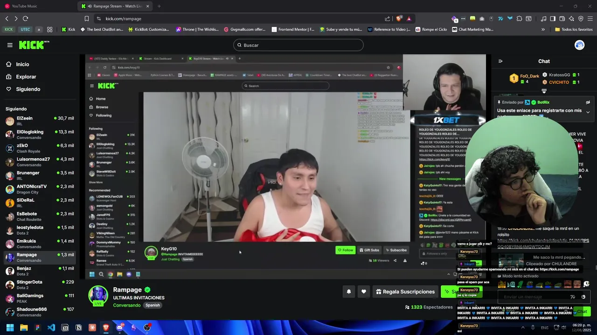
Task: Toggle the browser sidebar panel
Action: coord(553,19)
